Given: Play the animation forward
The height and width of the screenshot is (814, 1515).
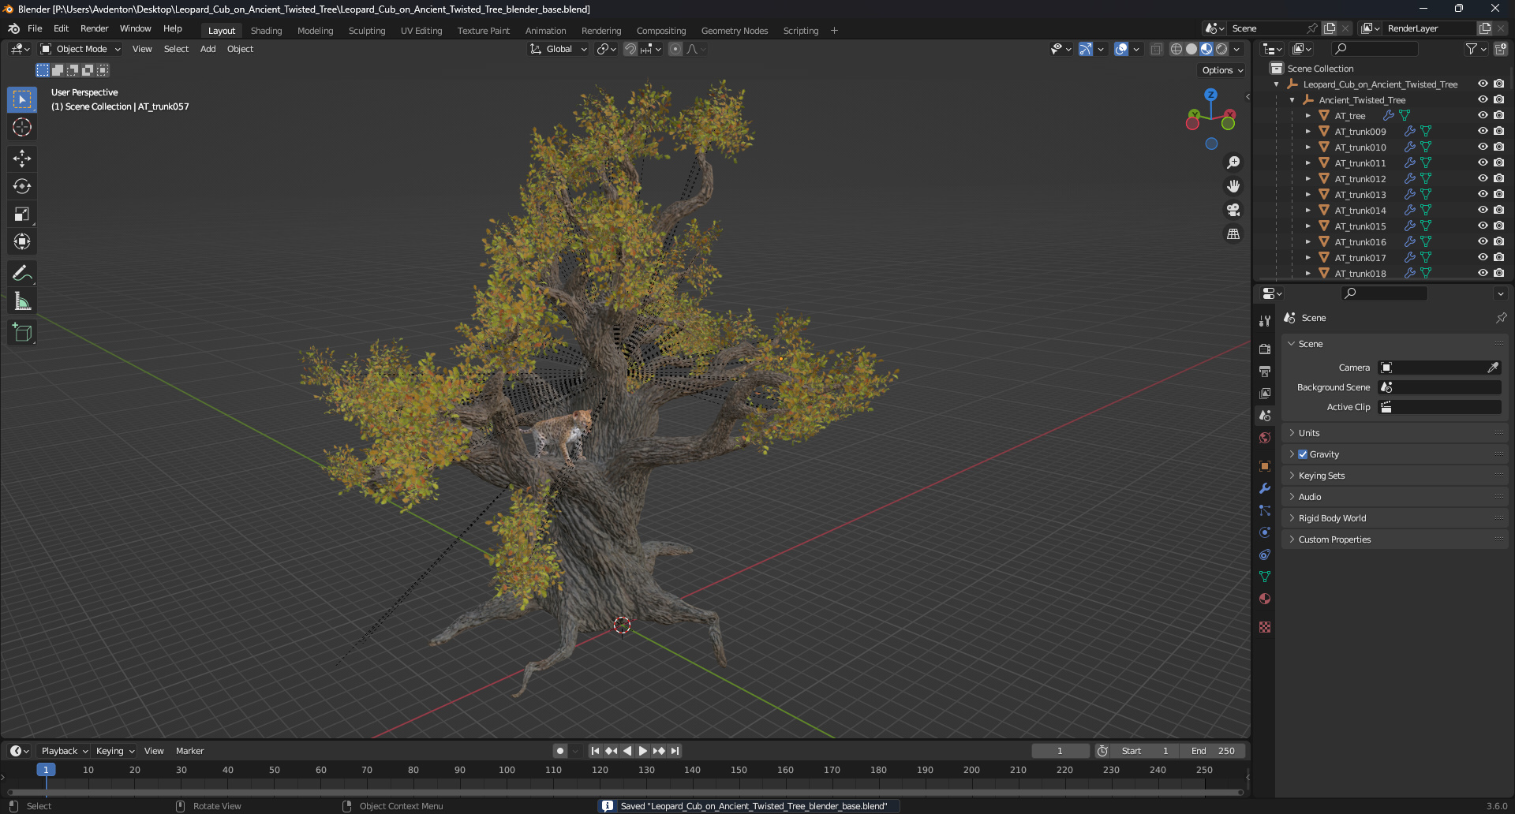Looking at the screenshot, I should (642, 751).
